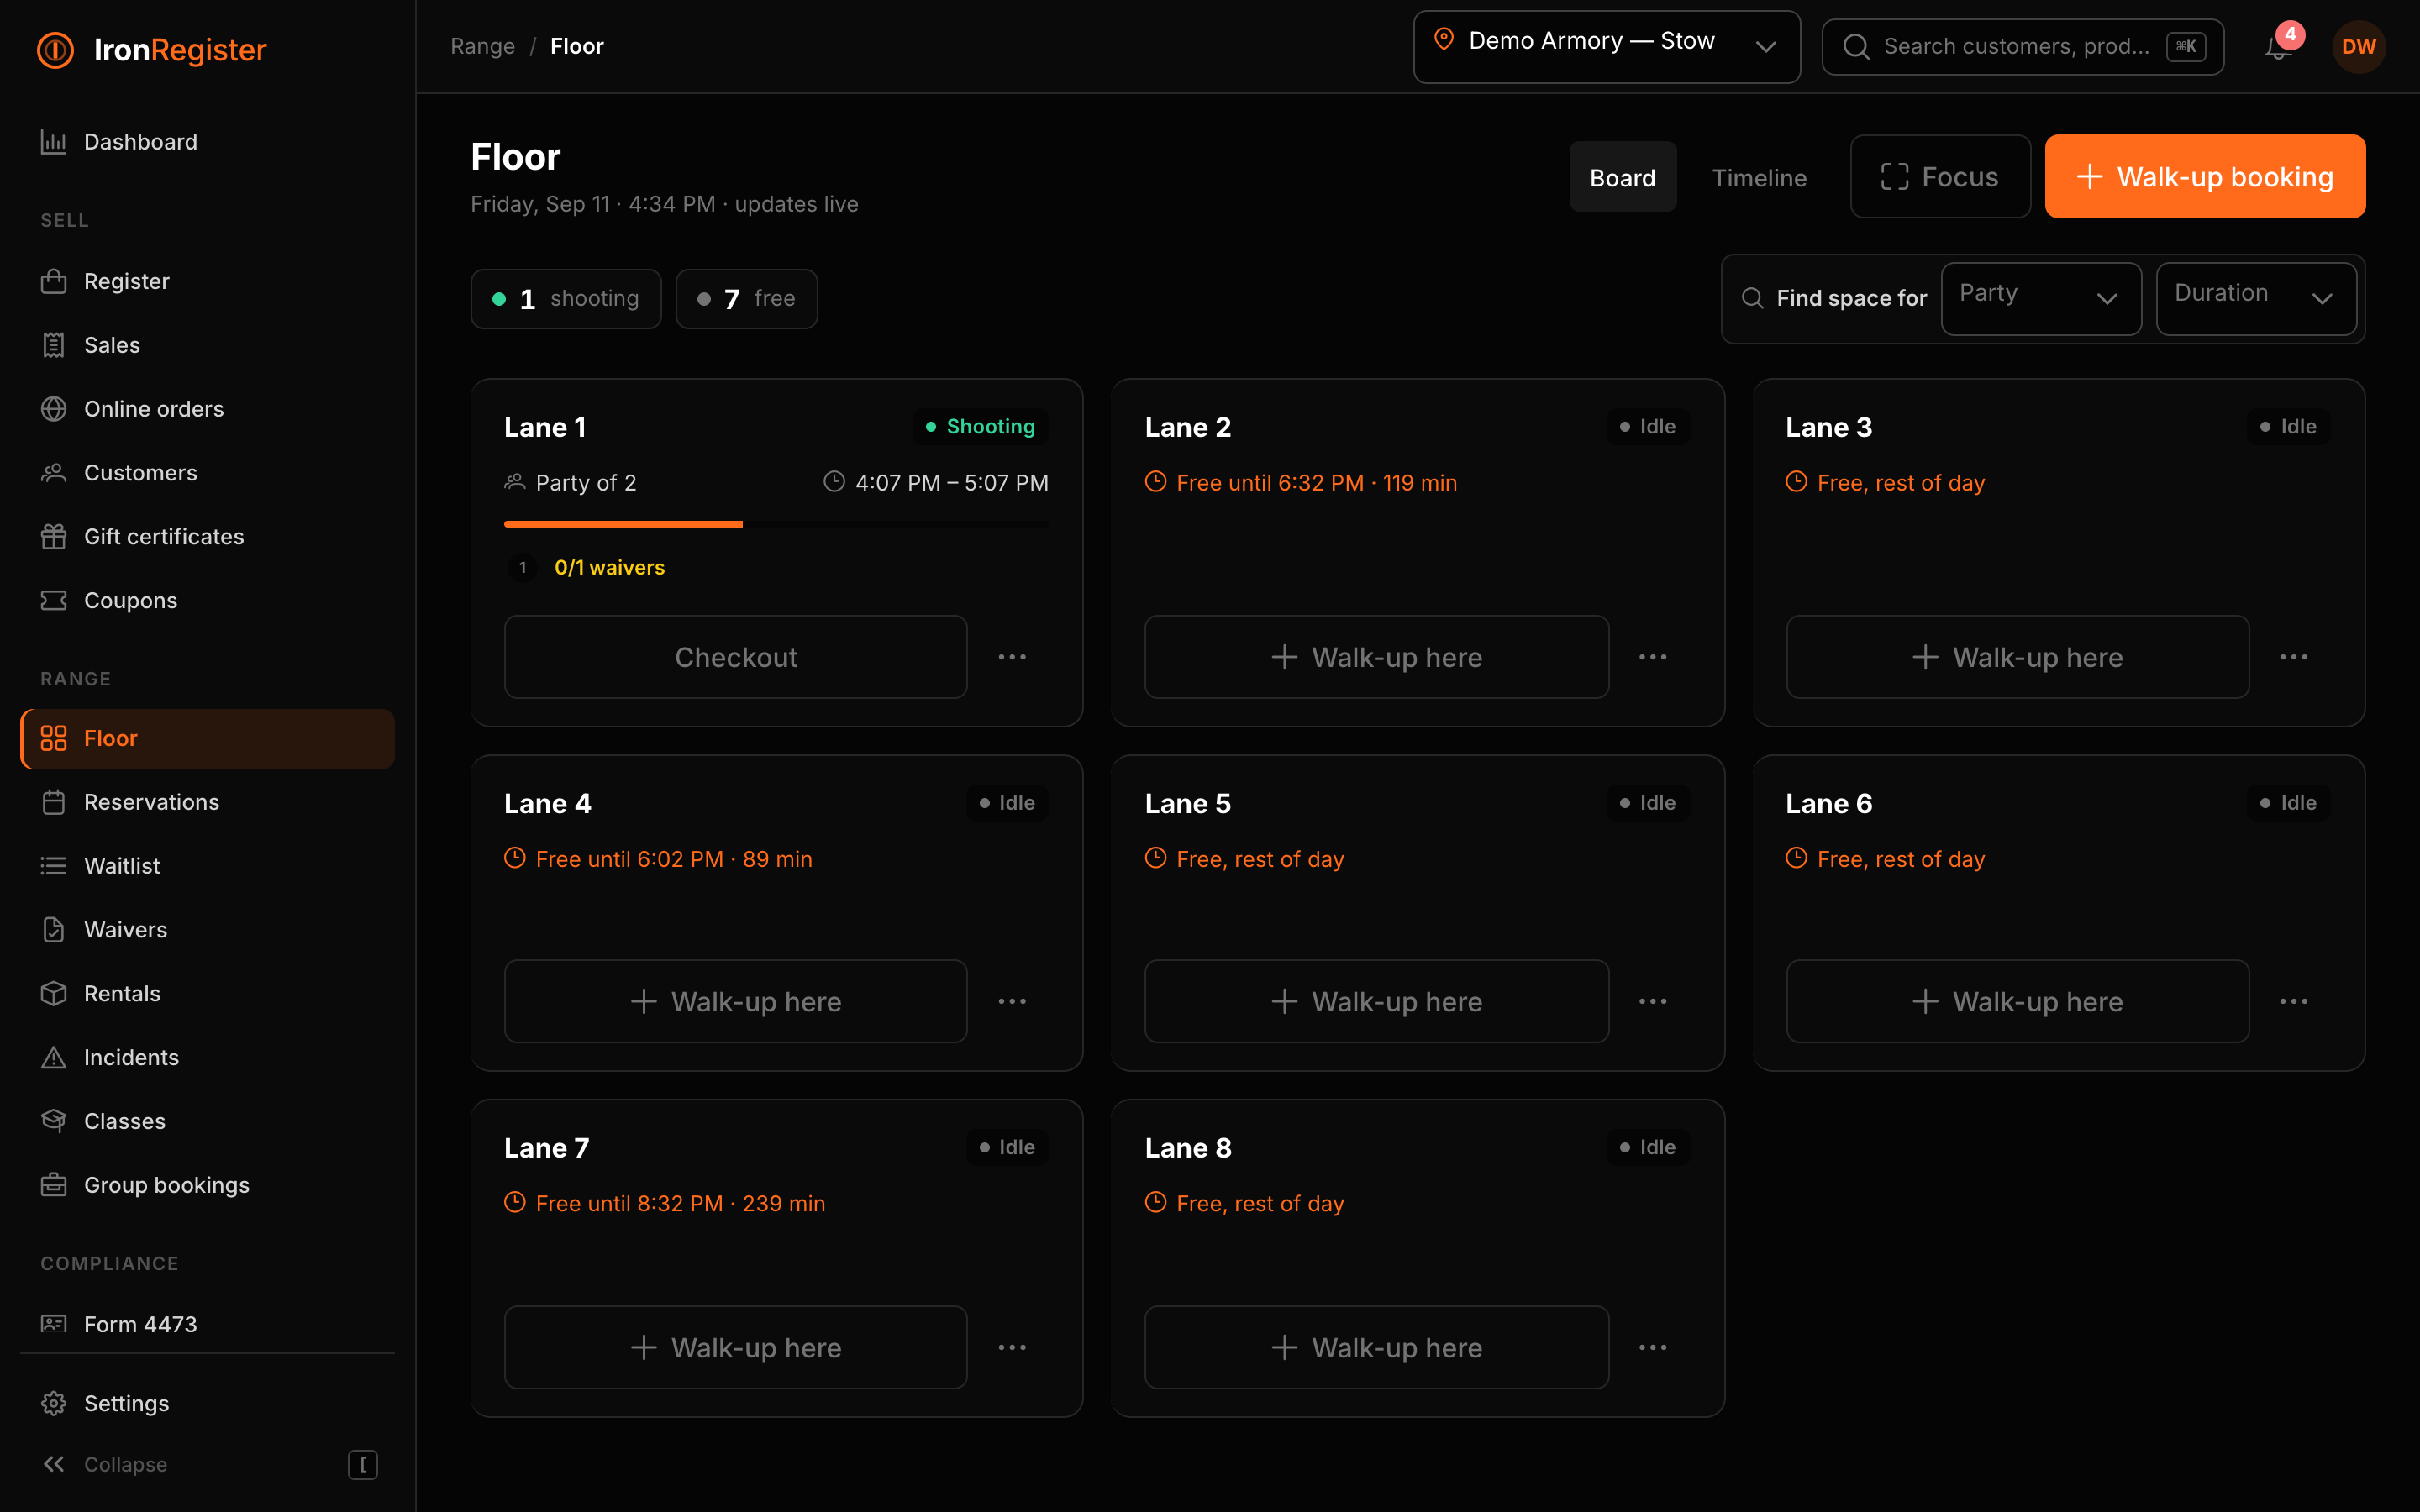2420x1512 pixels.
Task: Click the Dashboard chart icon
Action: coord(54,142)
